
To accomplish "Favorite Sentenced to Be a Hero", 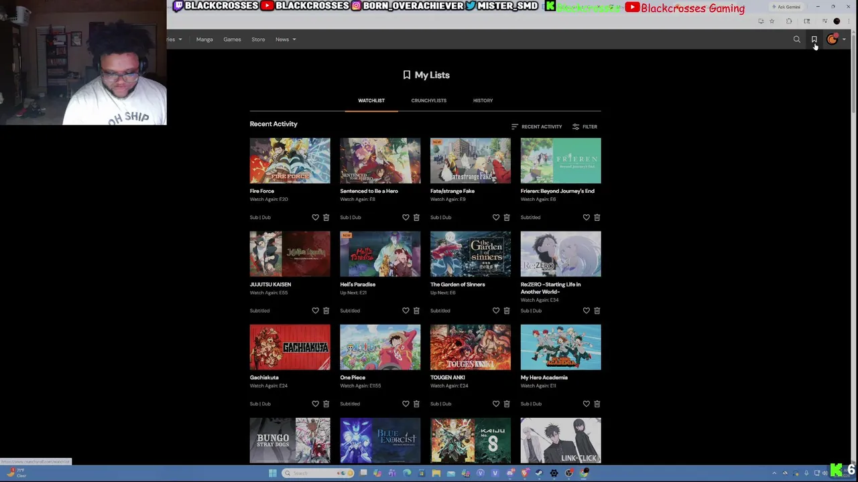I will tap(406, 218).
